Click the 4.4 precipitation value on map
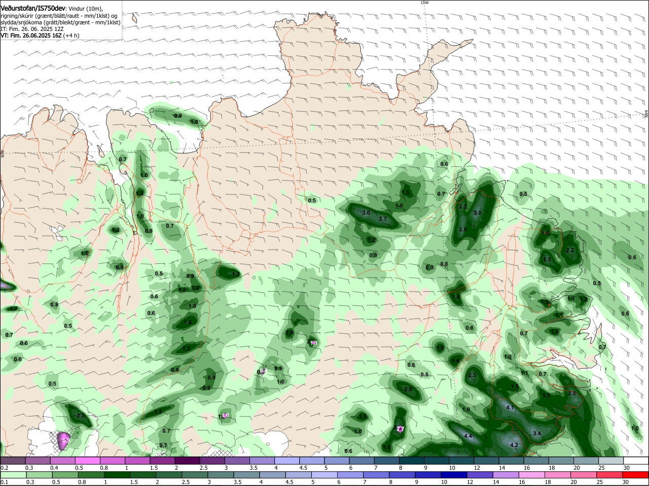Image resolution: width=649 pixels, height=486 pixels. 468,436
